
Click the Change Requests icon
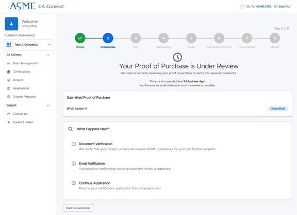tap(9, 97)
